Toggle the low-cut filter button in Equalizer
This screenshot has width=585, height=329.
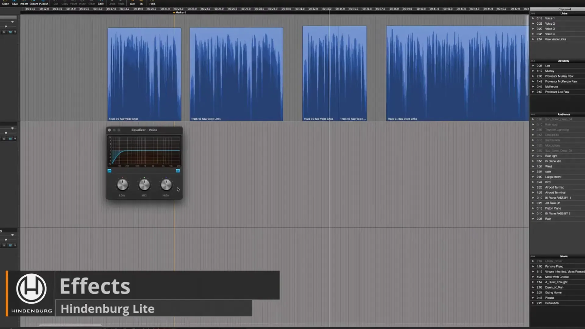(109, 171)
